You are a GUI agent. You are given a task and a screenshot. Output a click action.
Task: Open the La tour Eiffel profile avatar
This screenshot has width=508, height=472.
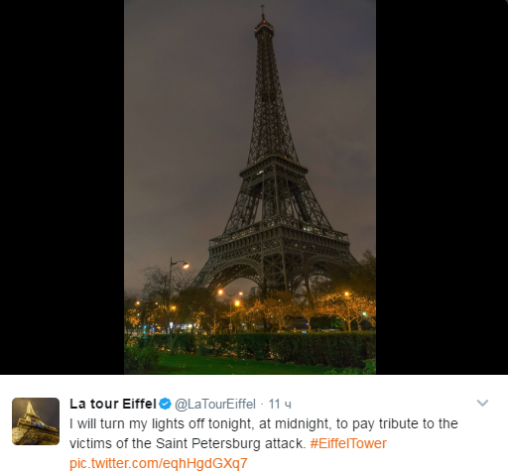[x=36, y=421]
